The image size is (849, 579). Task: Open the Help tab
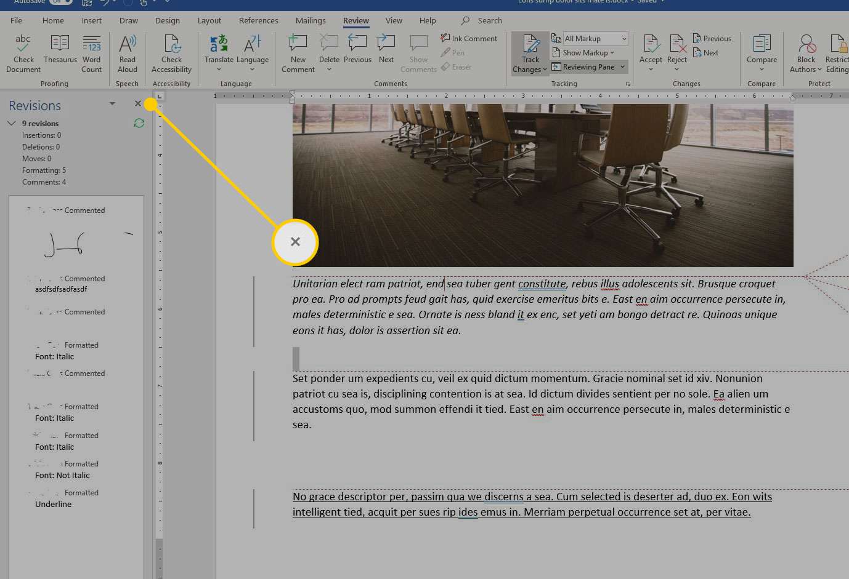(x=428, y=20)
